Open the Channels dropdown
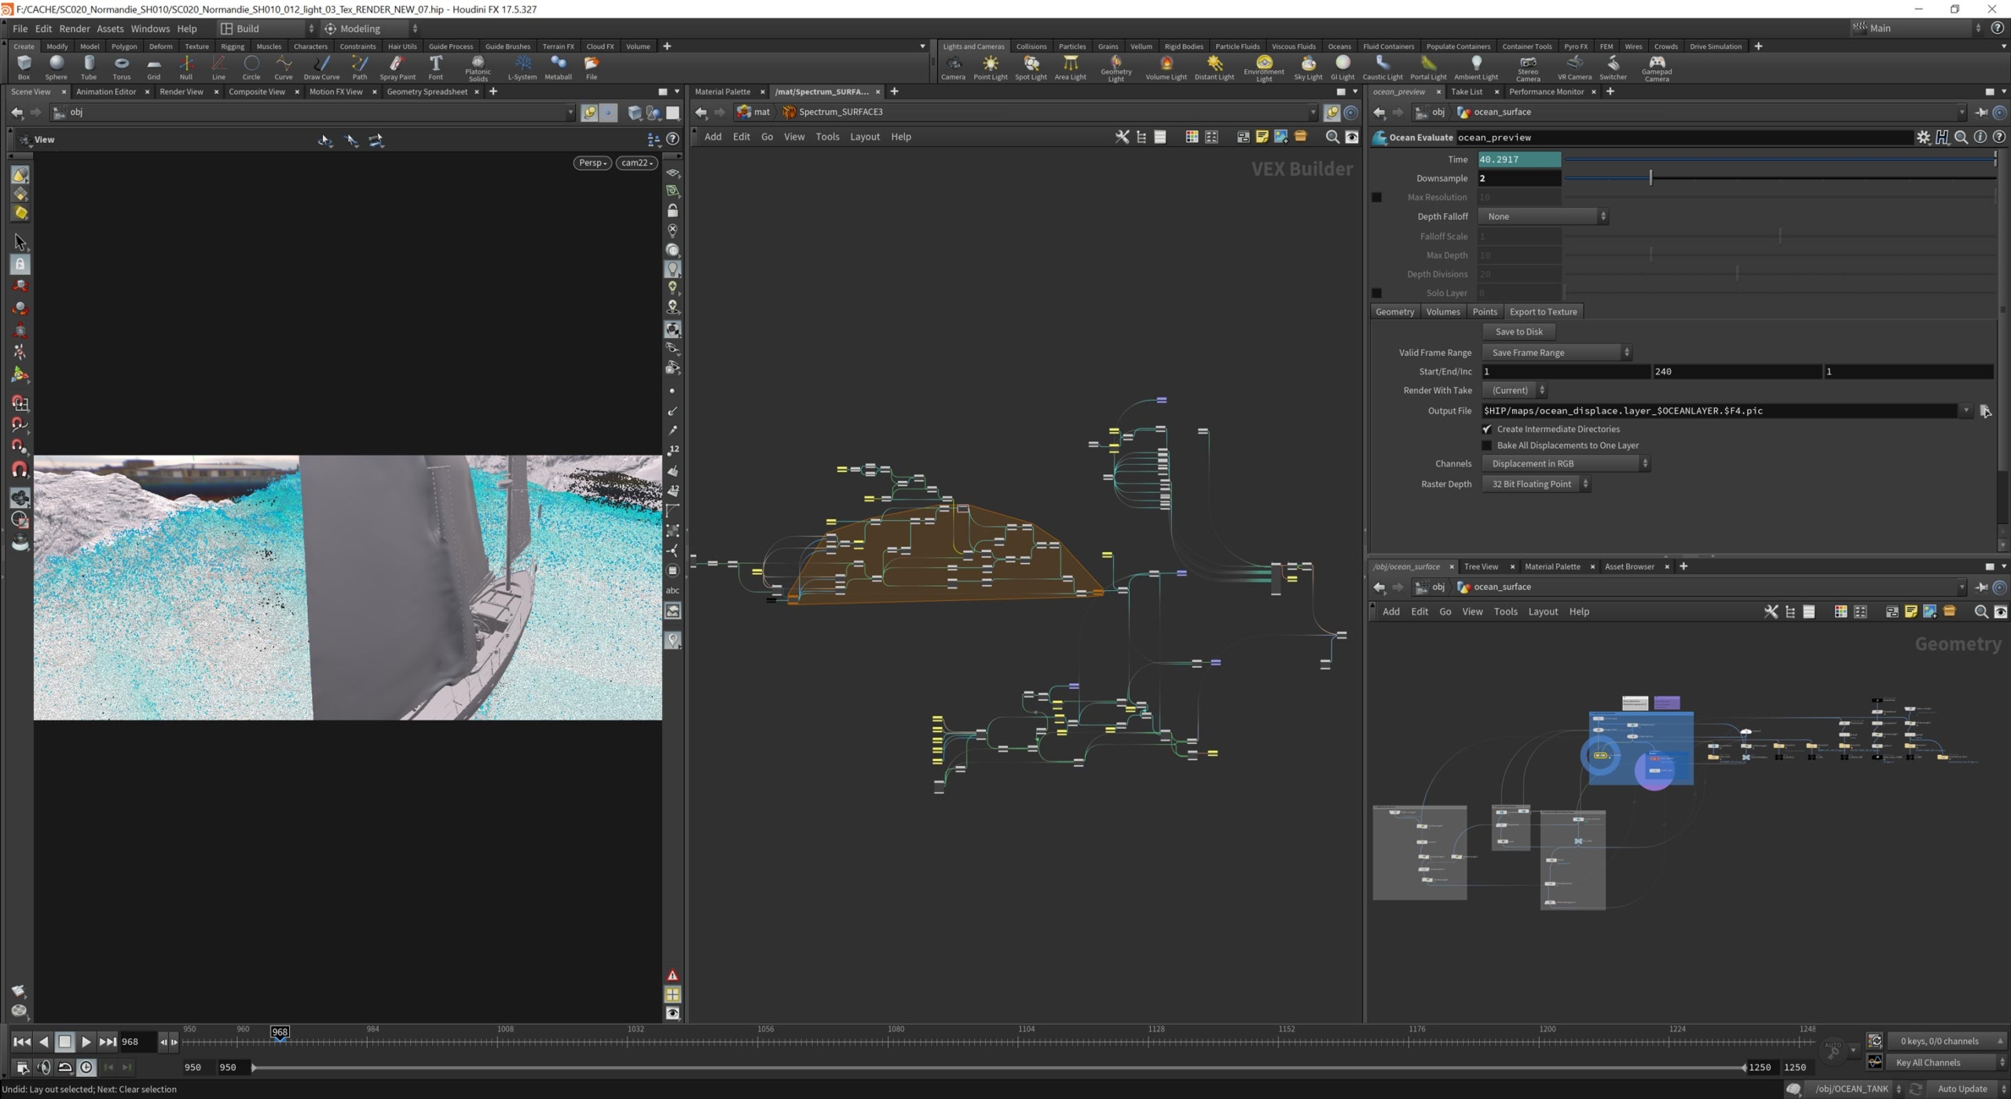 point(1566,463)
